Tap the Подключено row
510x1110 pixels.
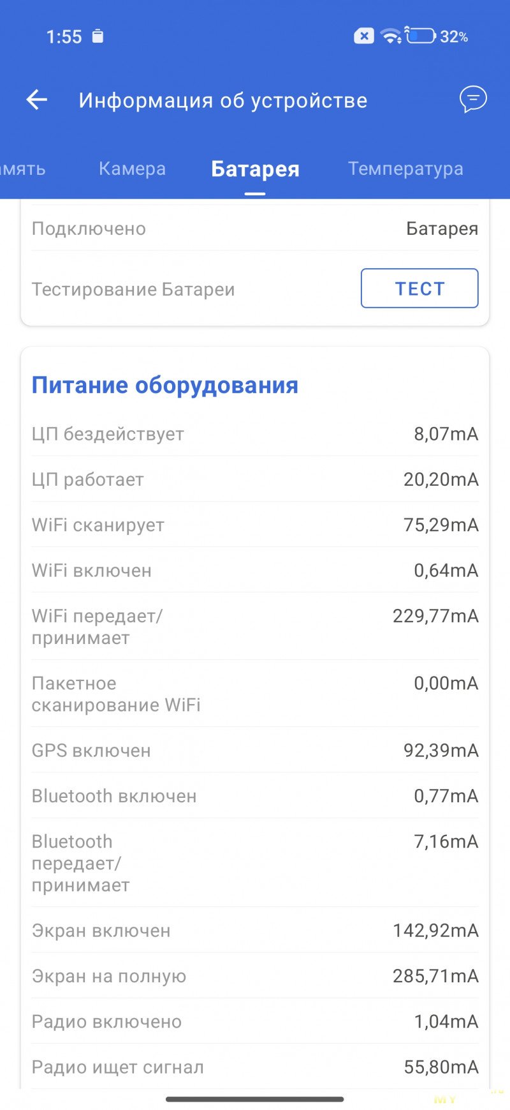pyautogui.click(x=255, y=229)
